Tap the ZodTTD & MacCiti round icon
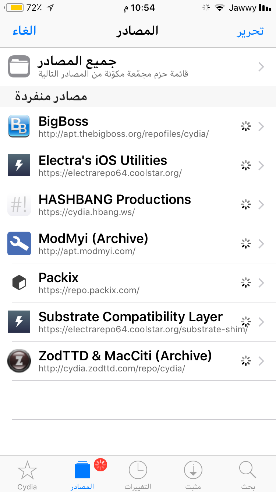This screenshot has height=492, width=276. 19,361
